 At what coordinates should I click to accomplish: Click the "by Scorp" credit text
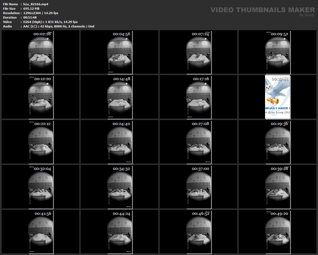click(307, 15)
